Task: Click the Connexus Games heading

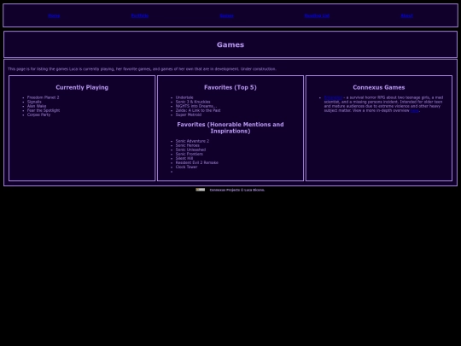Action: click(x=379, y=87)
